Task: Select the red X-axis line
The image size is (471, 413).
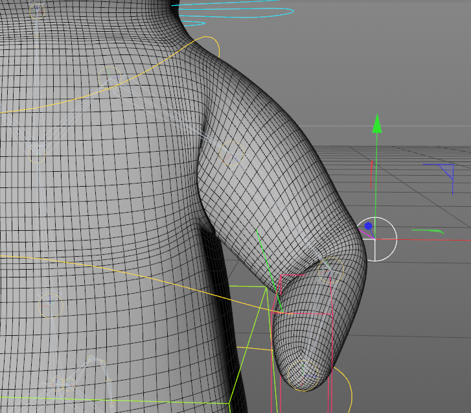Action: [428, 240]
